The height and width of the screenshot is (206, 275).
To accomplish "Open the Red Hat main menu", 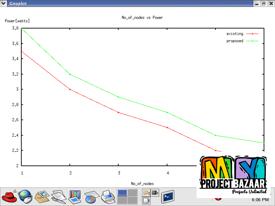I will (9, 197).
